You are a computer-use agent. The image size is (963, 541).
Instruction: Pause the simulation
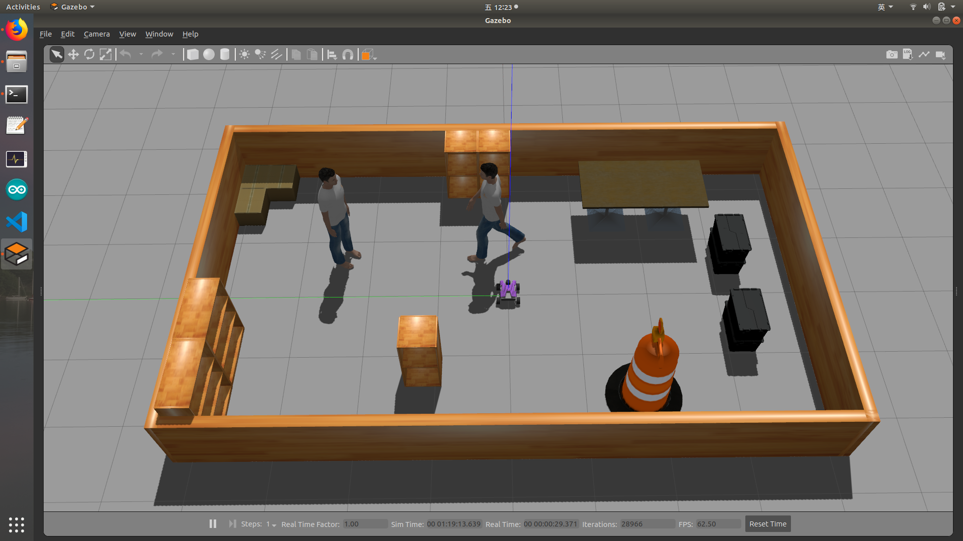pyautogui.click(x=213, y=523)
